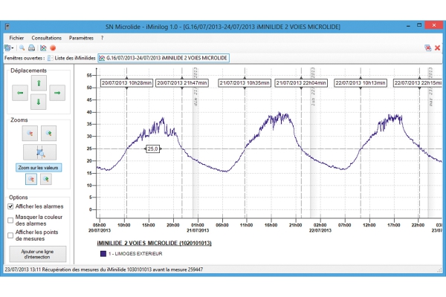The width and height of the screenshot is (446, 297).
Task: Click the red X toolbar icon
Action: 438,48
